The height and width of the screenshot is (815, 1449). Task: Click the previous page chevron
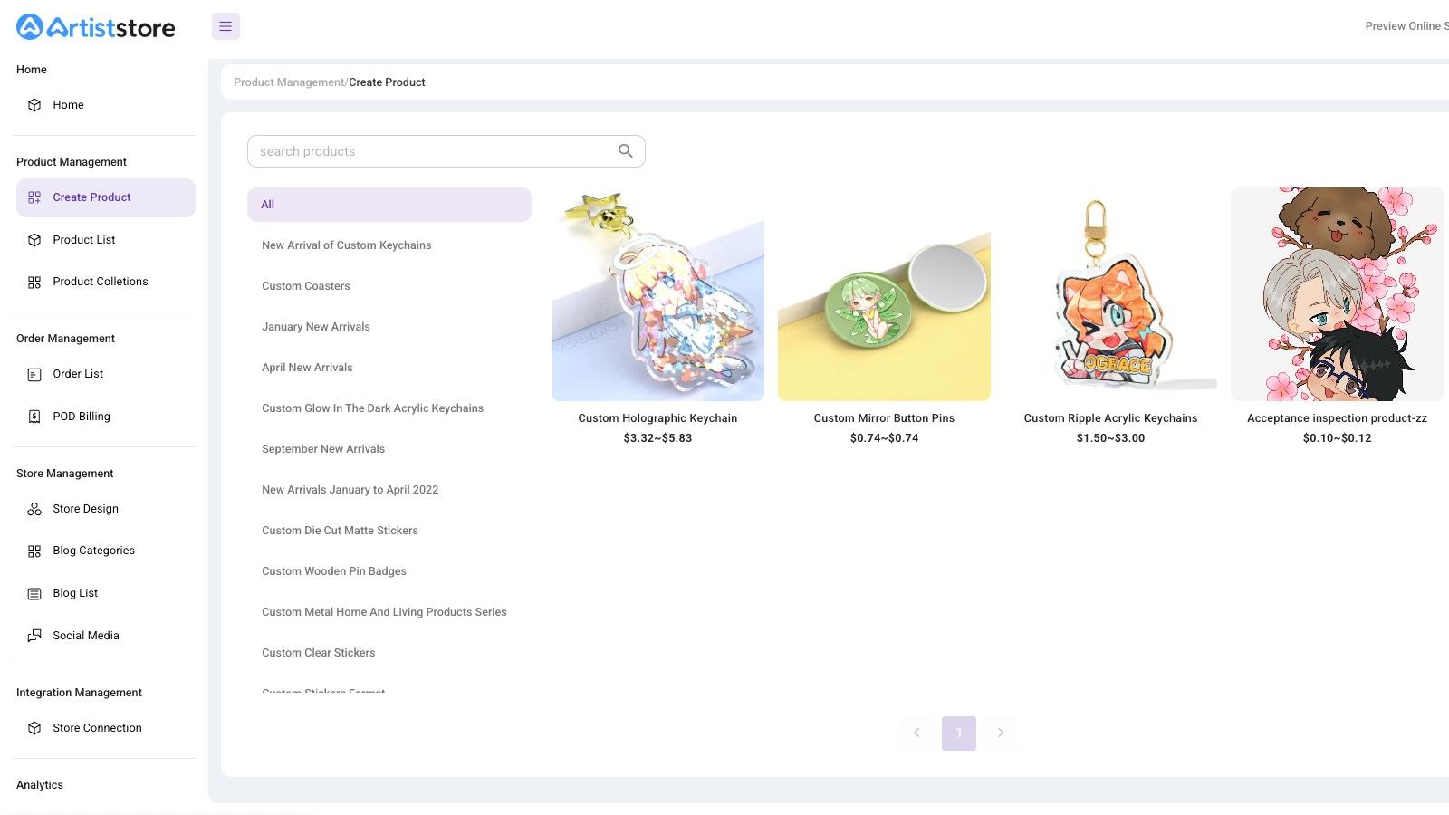(916, 733)
